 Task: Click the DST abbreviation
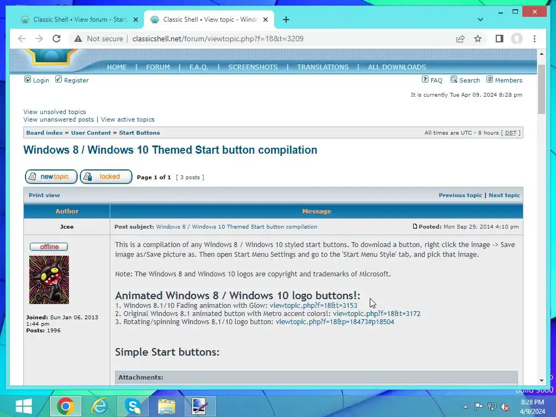(510, 132)
